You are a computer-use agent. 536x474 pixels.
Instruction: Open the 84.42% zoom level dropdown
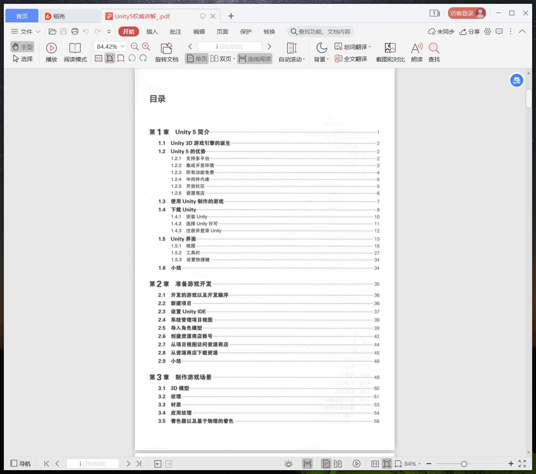click(x=110, y=46)
